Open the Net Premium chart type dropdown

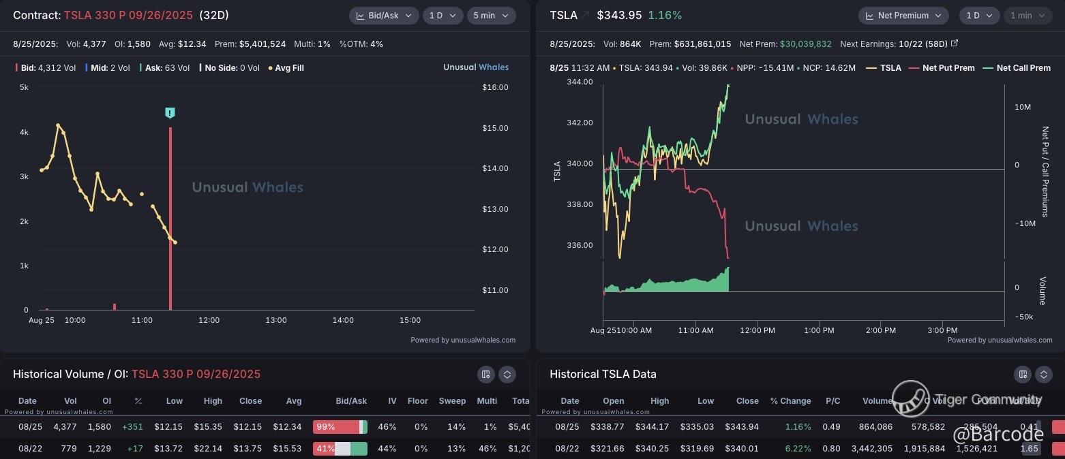903,16
